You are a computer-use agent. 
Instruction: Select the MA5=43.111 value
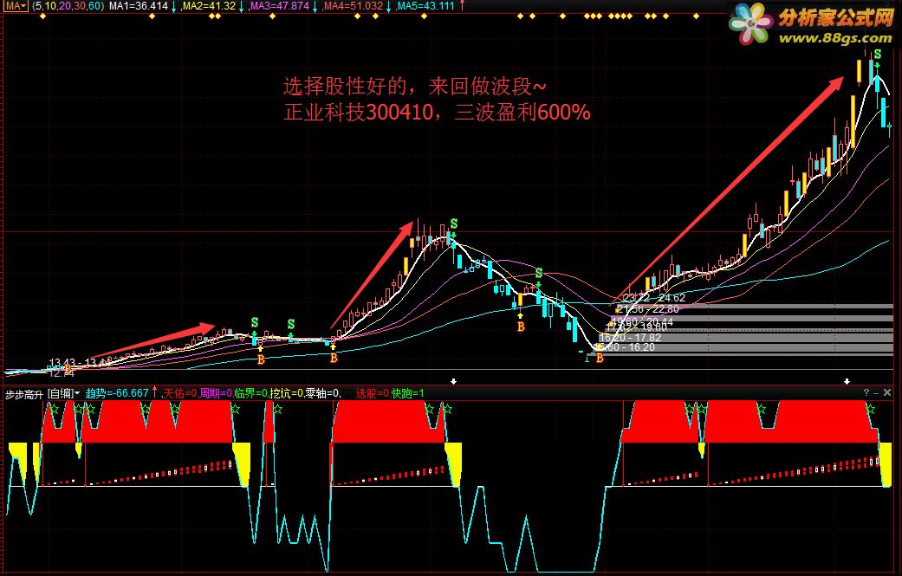(425, 6)
